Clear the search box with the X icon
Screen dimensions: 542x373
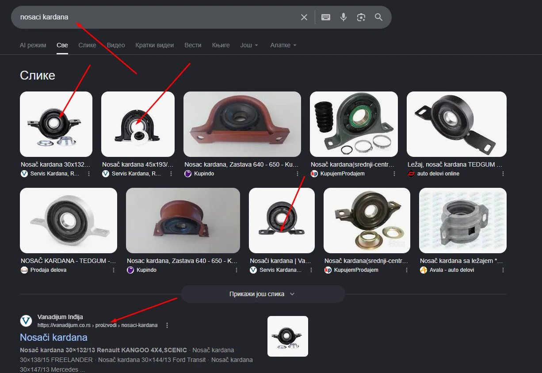pyautogui.click(x=304, y=17)
